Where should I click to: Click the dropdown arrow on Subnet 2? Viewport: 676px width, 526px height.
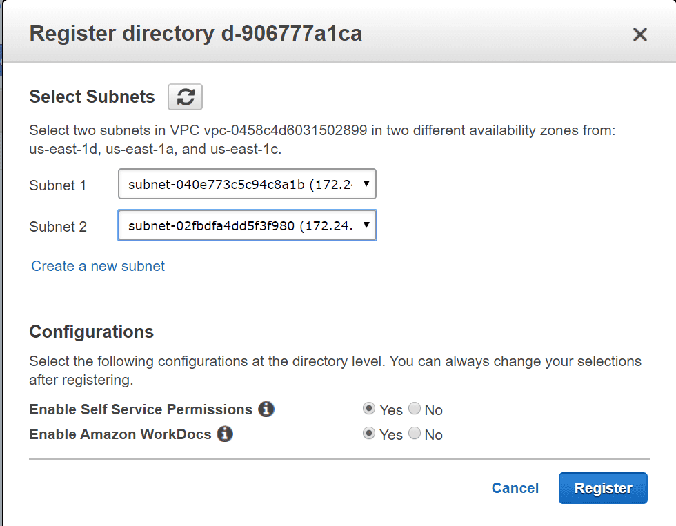click(x=366, y=225)
